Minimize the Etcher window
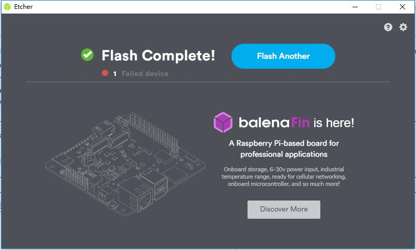This screenshot has width=416, height=250. point(354,7)
